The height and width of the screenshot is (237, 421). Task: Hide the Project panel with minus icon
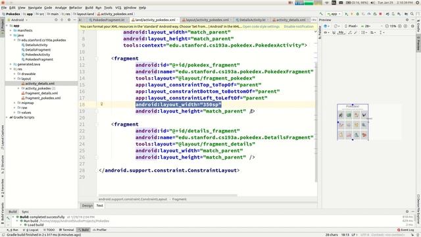coord(74,20)
